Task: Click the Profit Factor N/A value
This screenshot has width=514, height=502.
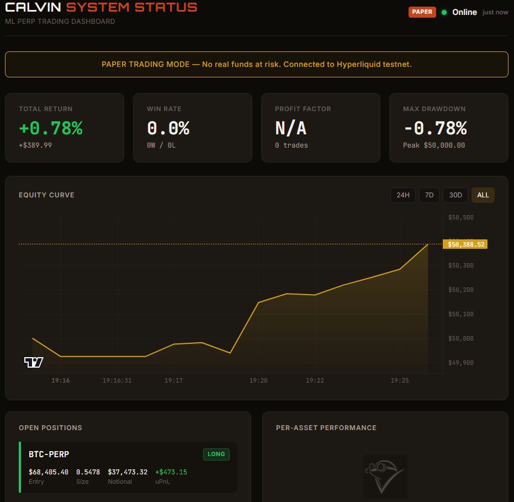Action: (x=291, y=128)
